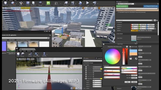
Task: Toggle the first parameter override checkbox in 00 - Global
Action: pyautogui.click(x=86, y=67)
